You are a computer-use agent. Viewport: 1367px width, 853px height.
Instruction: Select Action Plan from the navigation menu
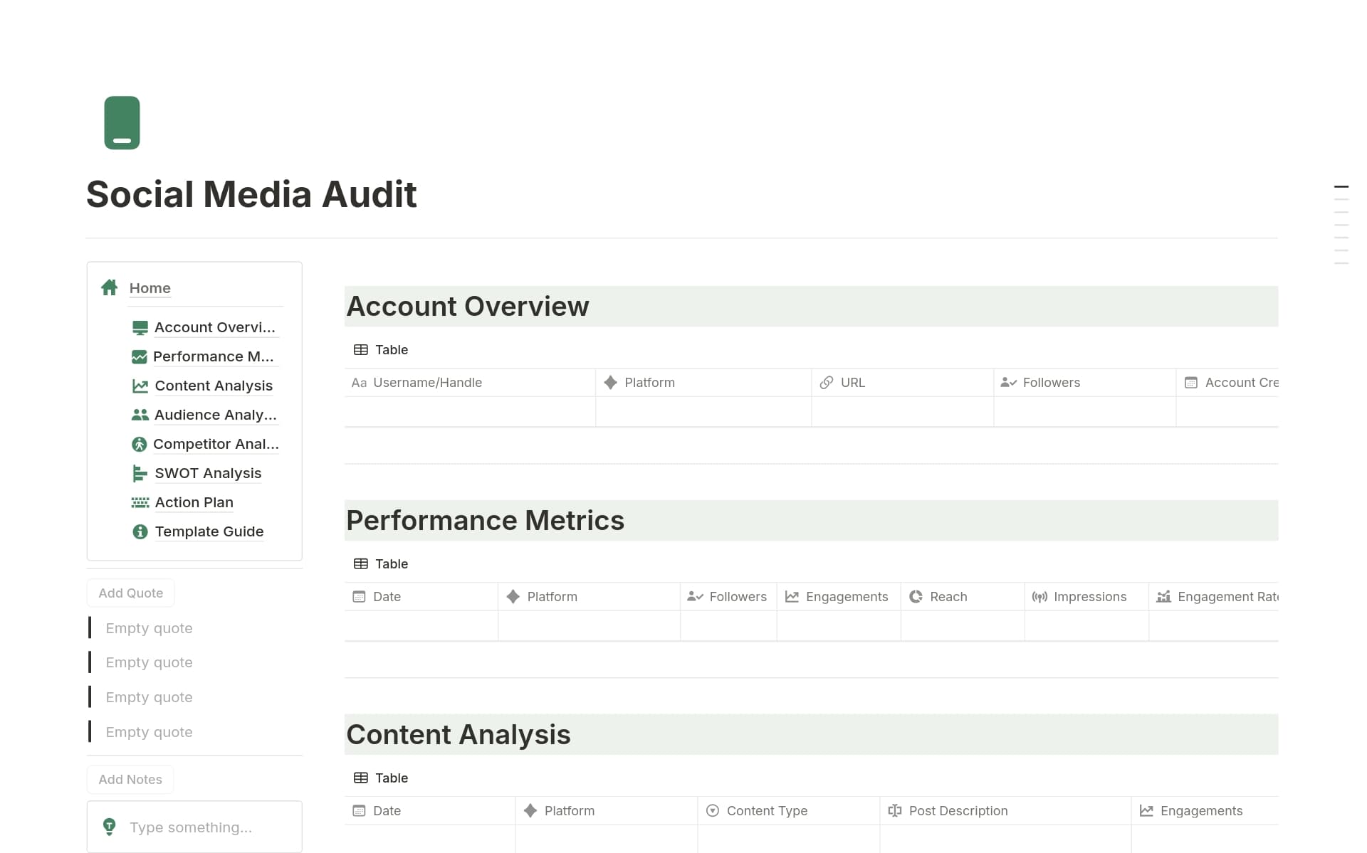194,502
